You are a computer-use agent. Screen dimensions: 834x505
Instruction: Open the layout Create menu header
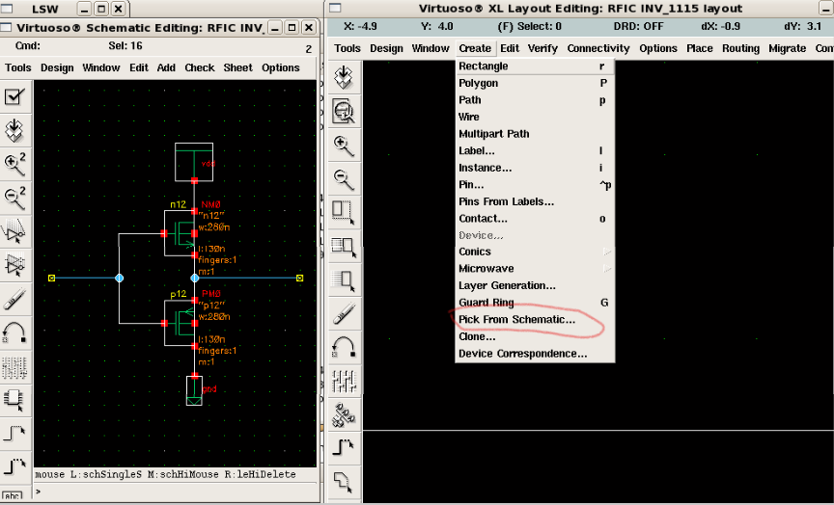coord(475,48)
